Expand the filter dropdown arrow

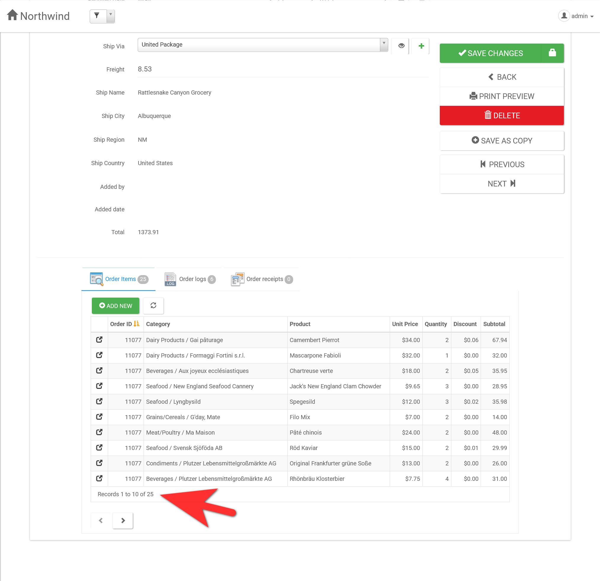point(110,16)
